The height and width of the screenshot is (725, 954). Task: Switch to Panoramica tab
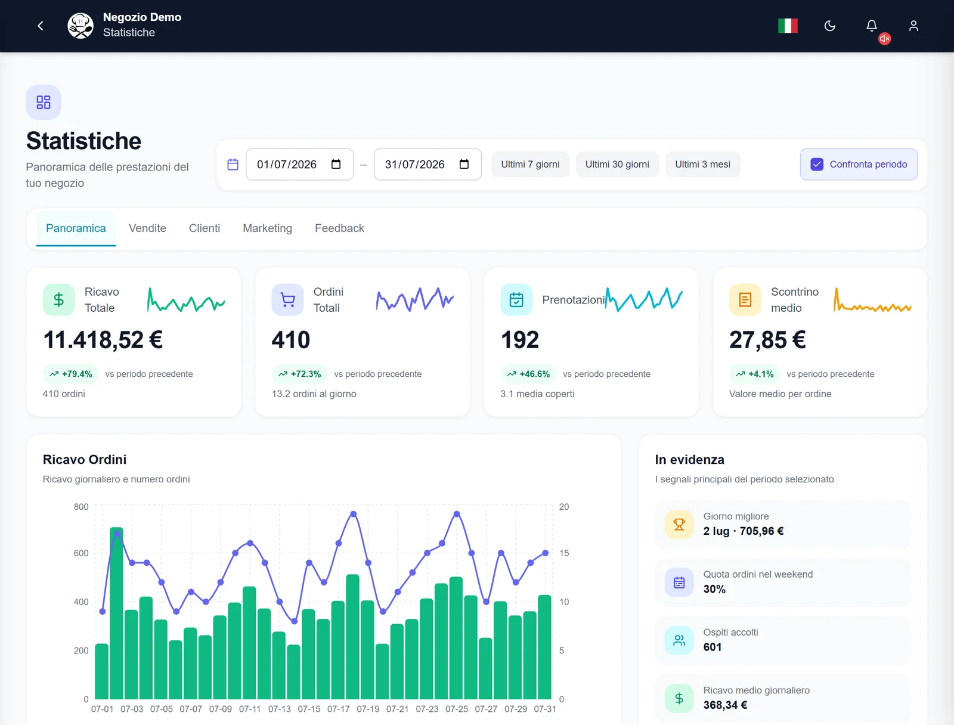point(76,228)
